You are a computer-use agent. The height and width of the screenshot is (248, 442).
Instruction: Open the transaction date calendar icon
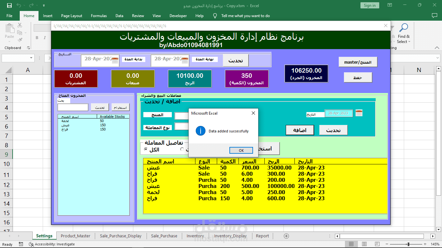click(359, 113)
